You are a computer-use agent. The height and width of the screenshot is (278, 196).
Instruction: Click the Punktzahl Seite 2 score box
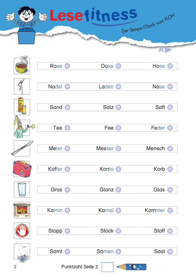(108, 267)
